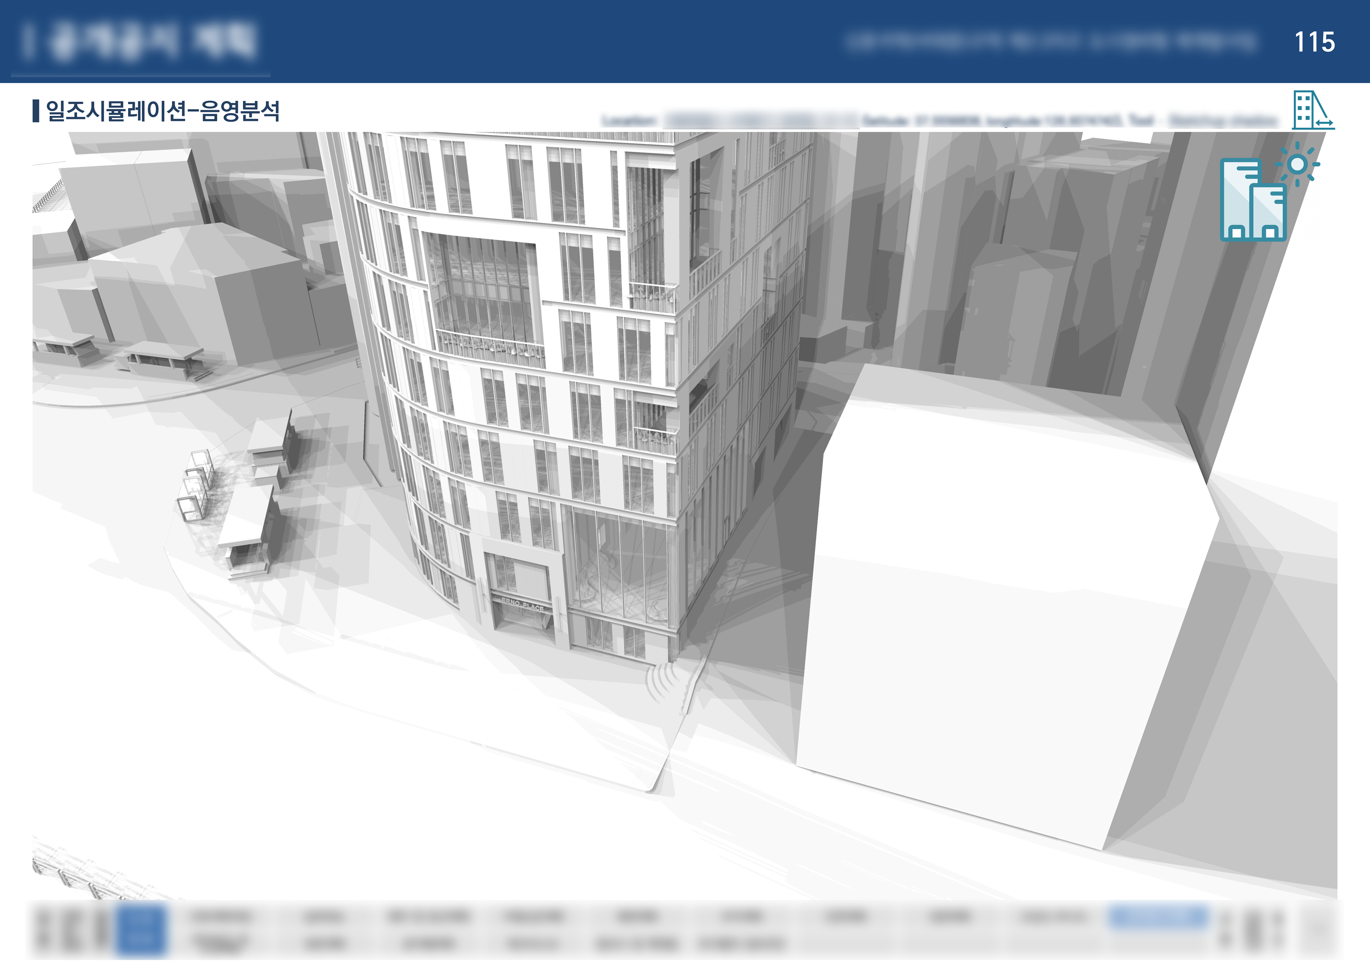Click the sun symbol above the buildings icon

point(1297,164)
